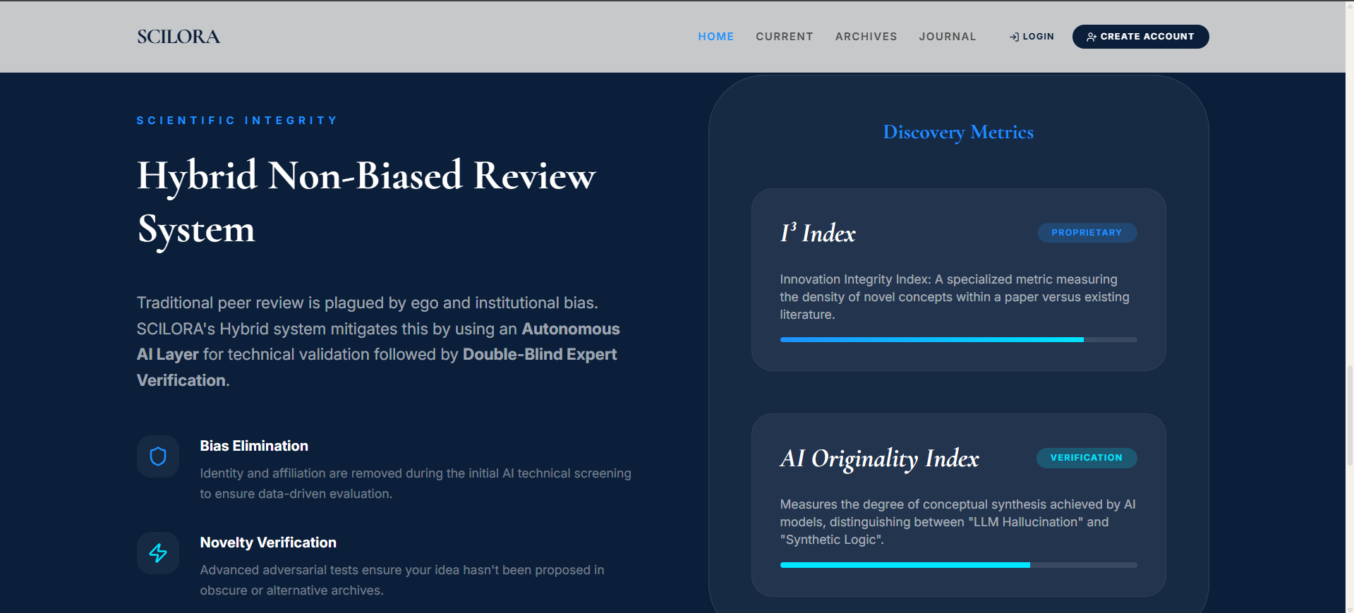Click the 'Bias Elimination' heading

coord(254,446)
